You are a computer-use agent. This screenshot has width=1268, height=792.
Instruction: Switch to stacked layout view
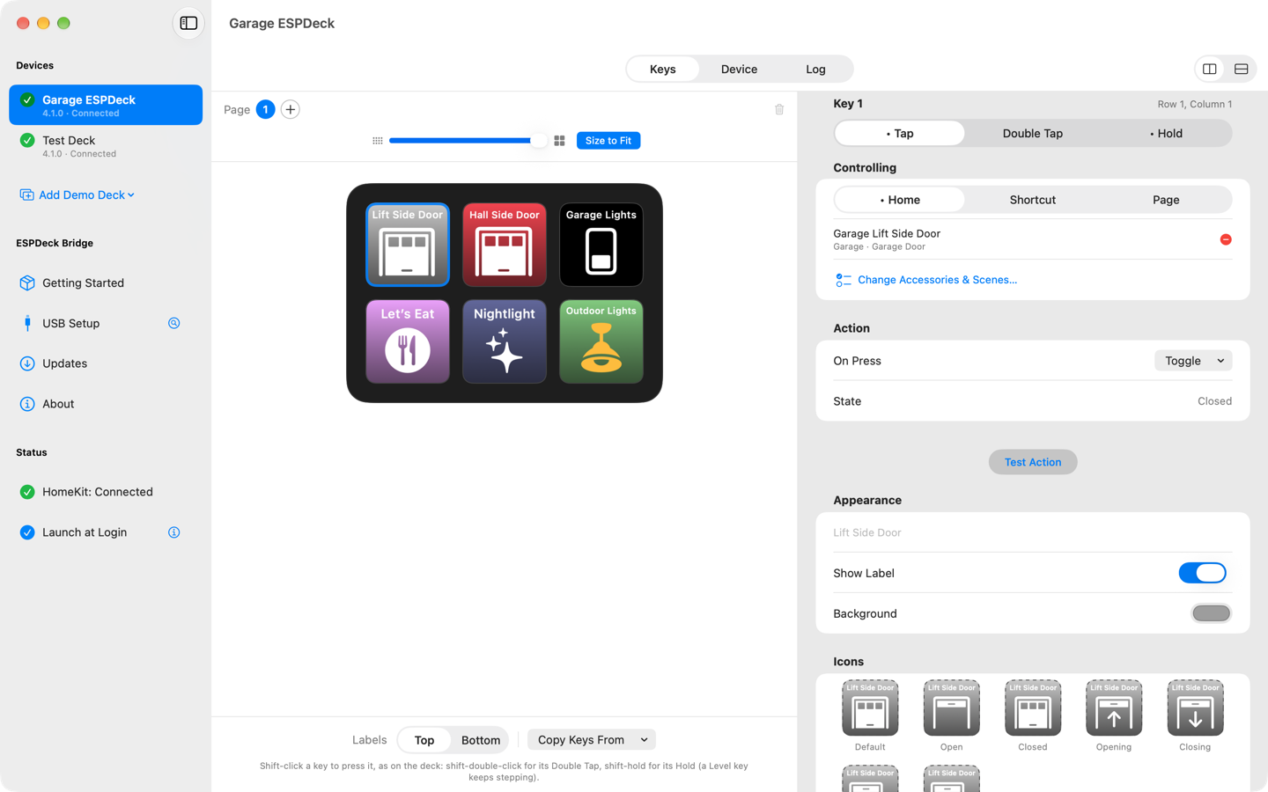coord(1242,70)
